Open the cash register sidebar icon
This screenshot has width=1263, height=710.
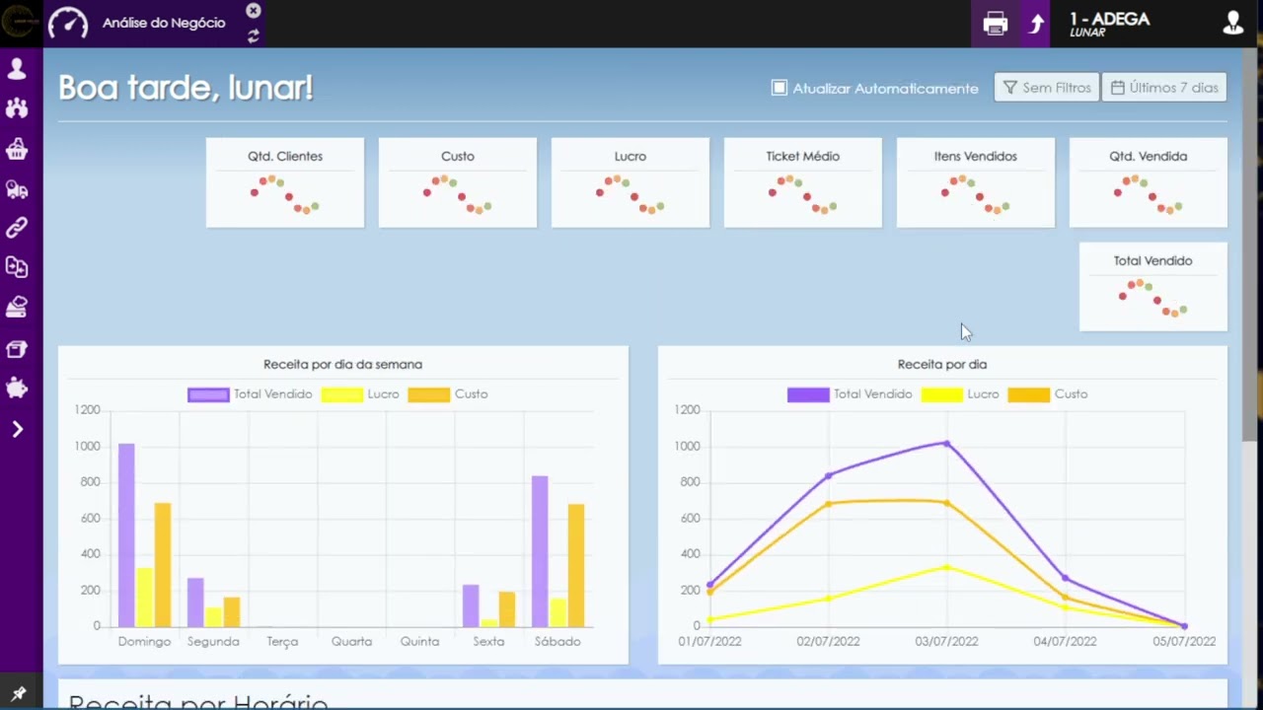coord(17,308)
